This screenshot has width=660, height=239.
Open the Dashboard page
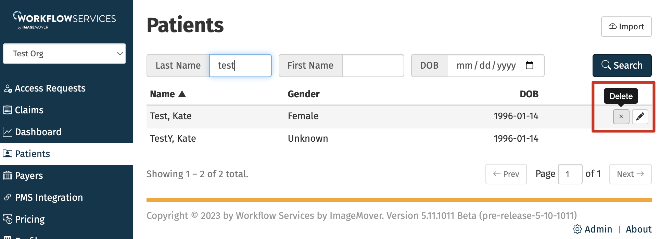click(38, 132)
